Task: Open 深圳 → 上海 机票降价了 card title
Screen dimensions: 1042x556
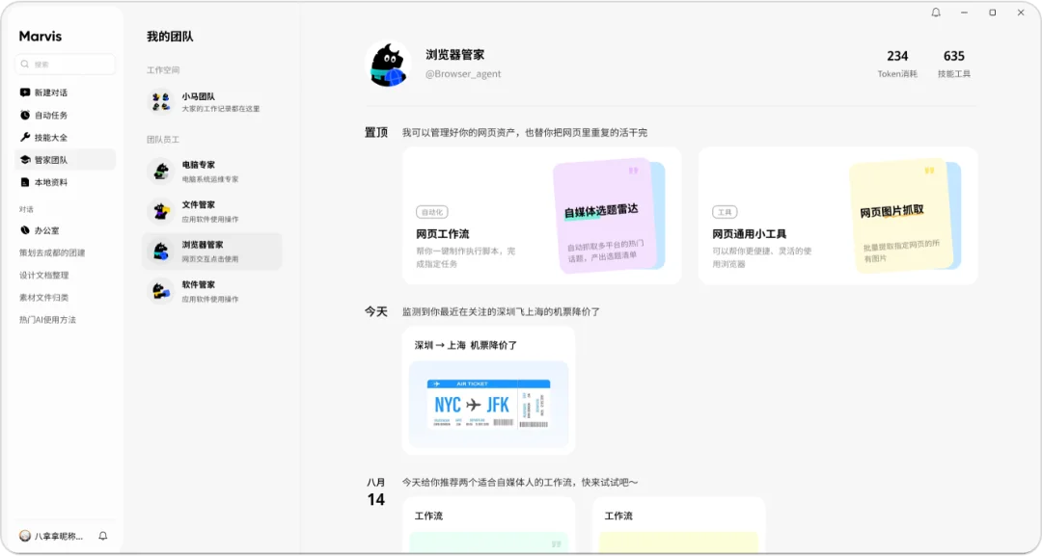Action: tap(466, 345)
